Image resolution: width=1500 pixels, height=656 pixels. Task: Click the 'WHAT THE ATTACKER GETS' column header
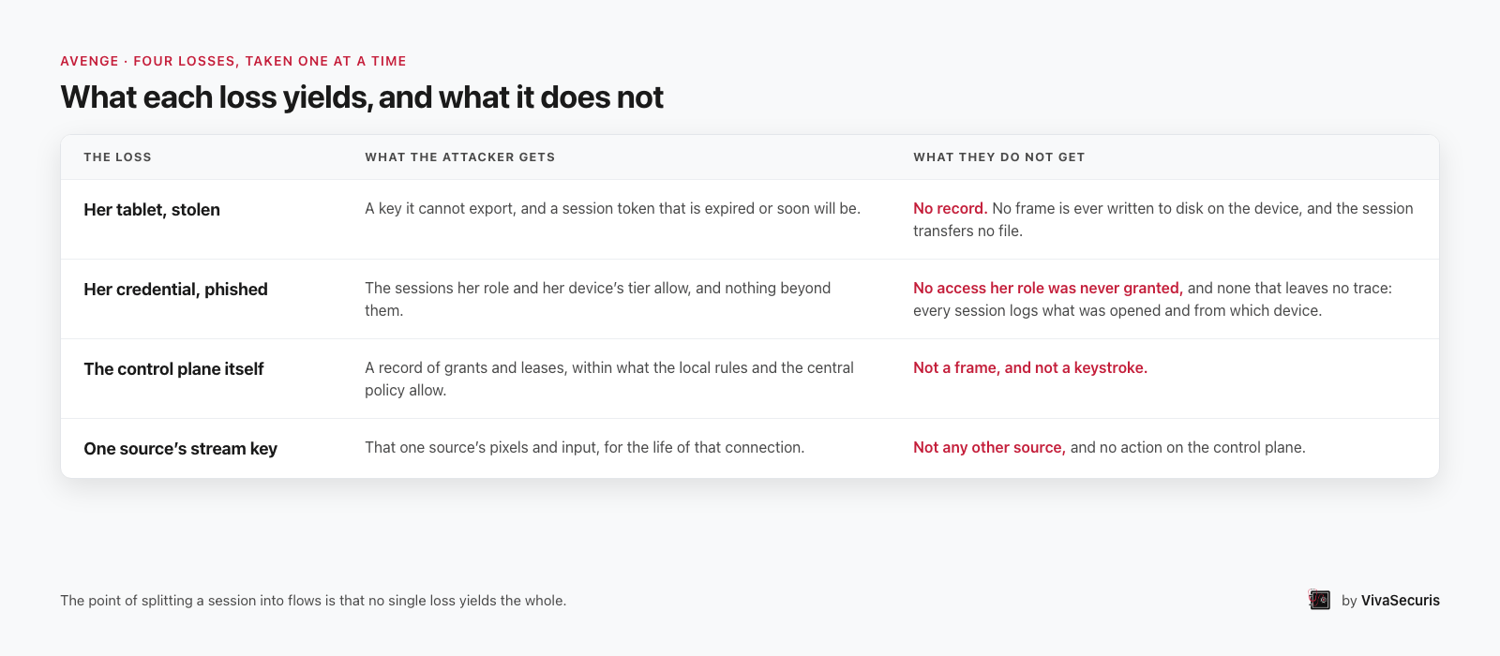click(460, 157)
